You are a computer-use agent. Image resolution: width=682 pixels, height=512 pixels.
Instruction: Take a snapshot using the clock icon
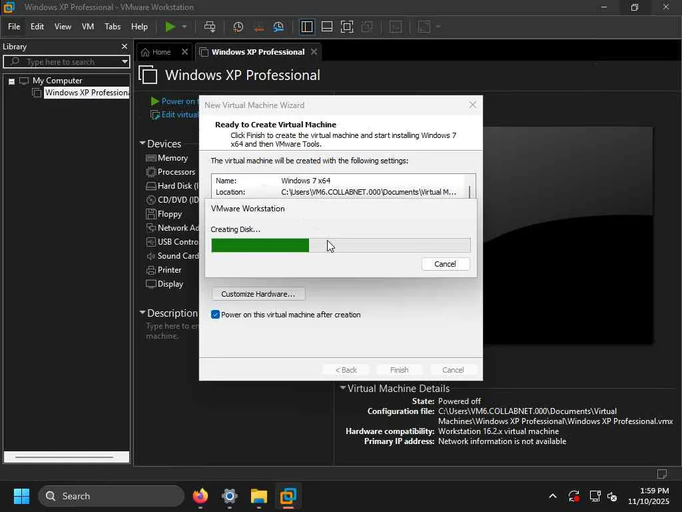tap(238, 27)
